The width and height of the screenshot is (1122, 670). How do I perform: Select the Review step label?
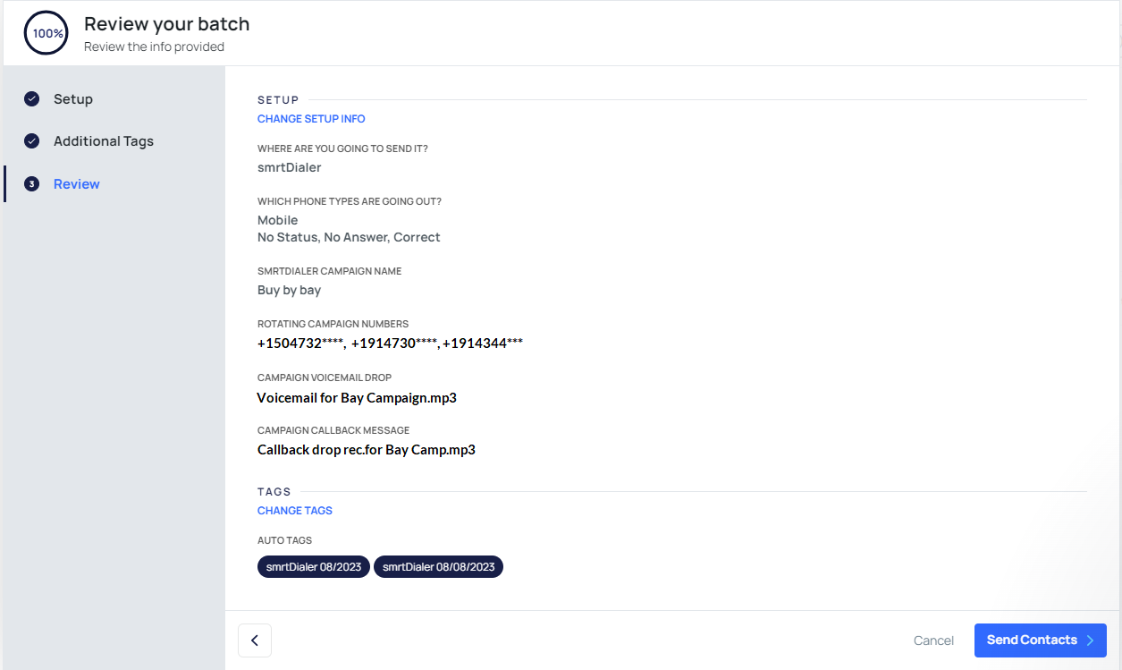click(77, 184)
